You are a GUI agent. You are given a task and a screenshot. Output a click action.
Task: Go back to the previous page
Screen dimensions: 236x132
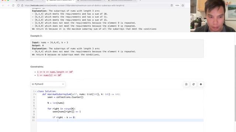point(3,5)
